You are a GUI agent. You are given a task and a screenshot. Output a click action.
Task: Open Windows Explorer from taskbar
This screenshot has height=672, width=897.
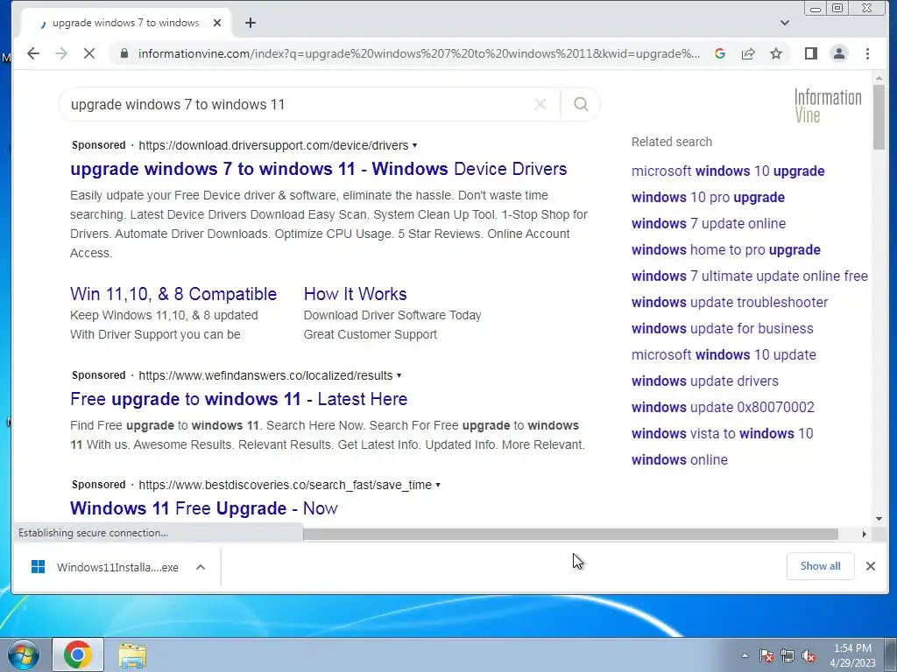point(132,655)
